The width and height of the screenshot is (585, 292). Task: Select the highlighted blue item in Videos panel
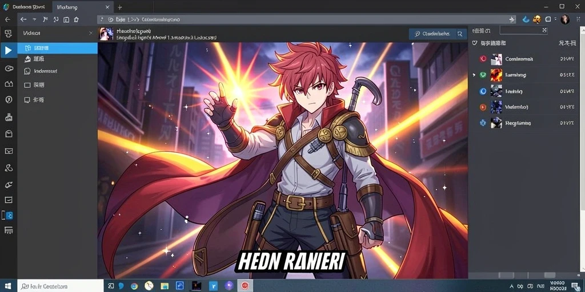click(58, 48)
